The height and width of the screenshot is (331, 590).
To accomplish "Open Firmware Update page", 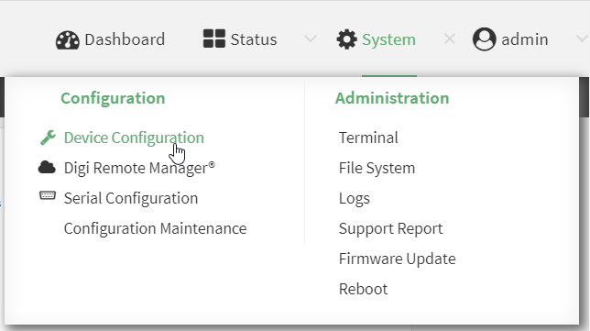I will [x=398, y=259].
